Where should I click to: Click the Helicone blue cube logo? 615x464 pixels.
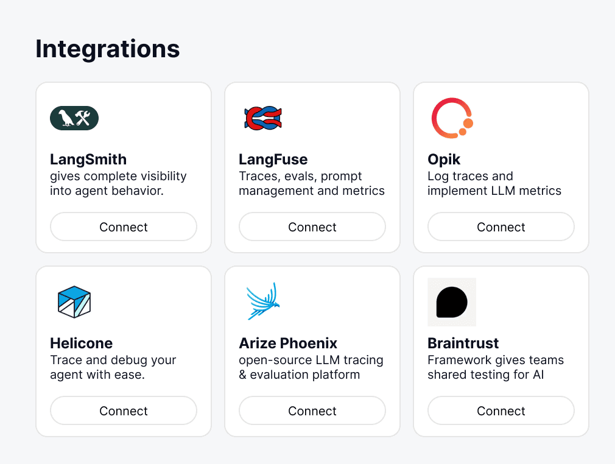coord(74,302)
